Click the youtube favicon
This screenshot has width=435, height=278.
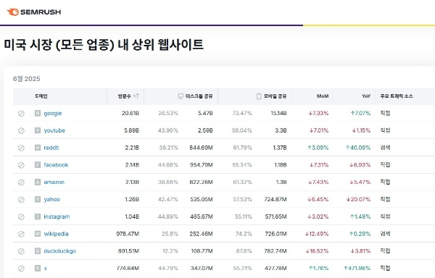[38, 130]
